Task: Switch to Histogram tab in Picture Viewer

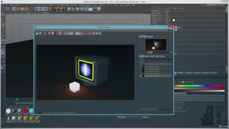Action: tap(150, 37)
